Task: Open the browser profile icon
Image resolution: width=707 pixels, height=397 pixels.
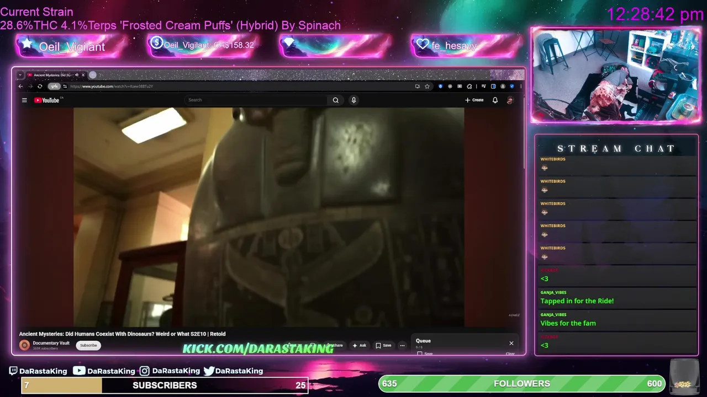Action: 503,86
